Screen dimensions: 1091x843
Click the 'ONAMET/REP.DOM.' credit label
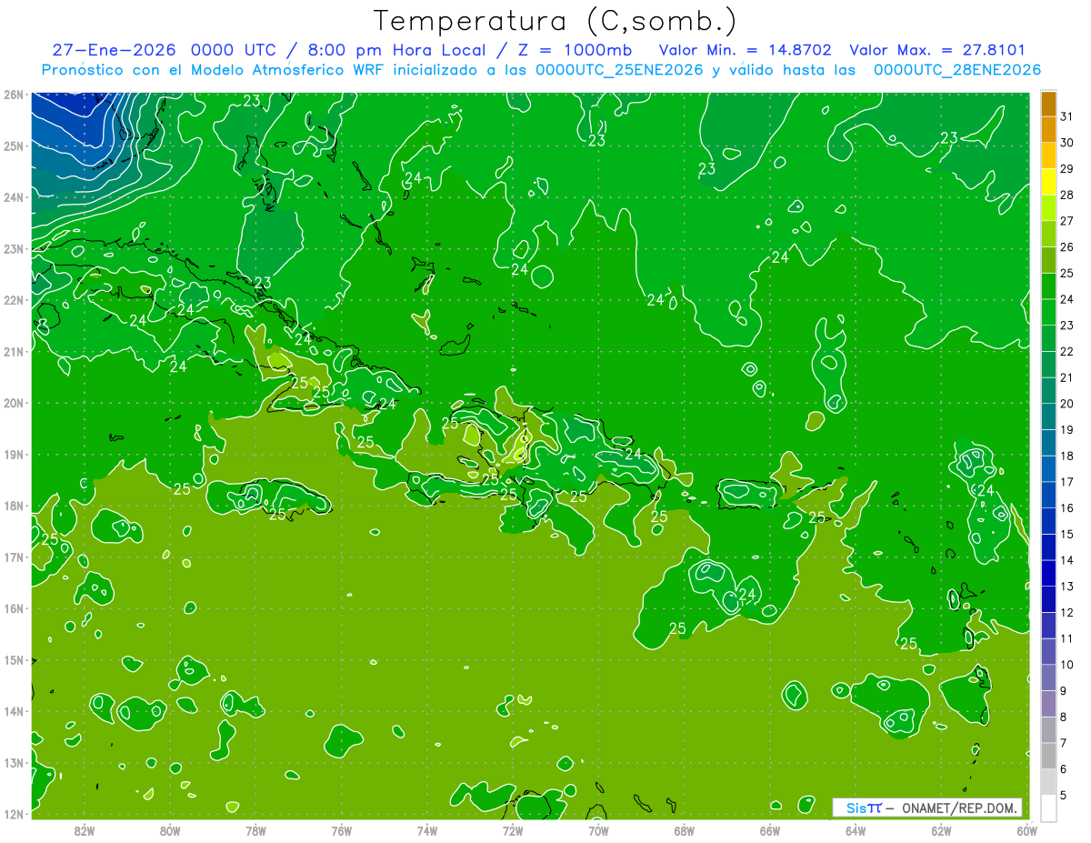pos(960,808)
